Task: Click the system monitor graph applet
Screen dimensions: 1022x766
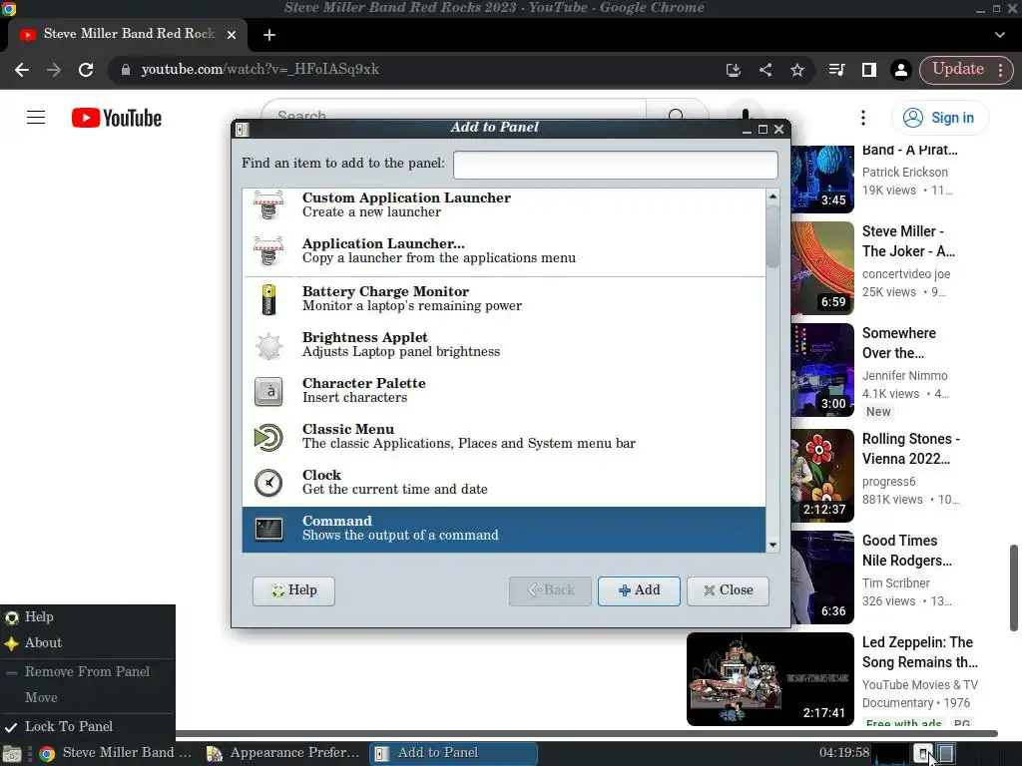Action: [891, 754]
